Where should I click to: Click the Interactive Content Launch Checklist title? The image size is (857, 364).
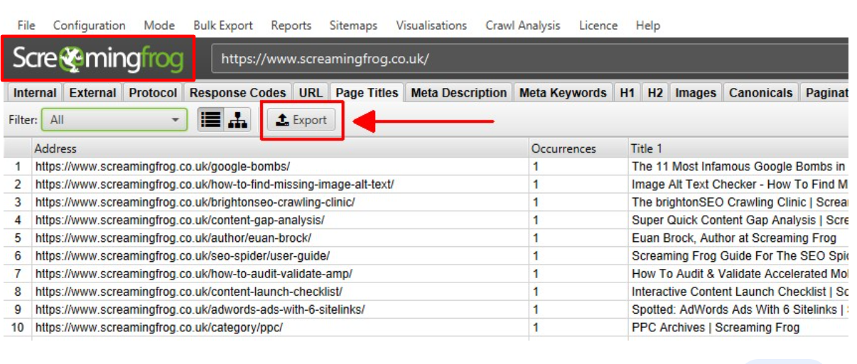coord(739,291)
